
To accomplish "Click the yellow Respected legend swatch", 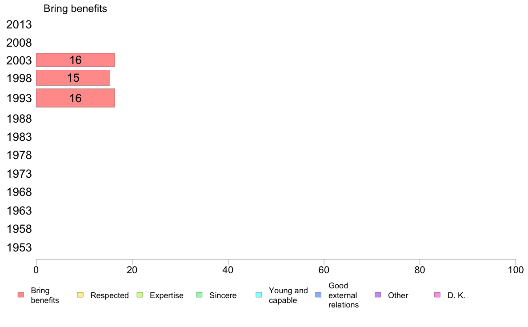I will [x=80, y=295].
